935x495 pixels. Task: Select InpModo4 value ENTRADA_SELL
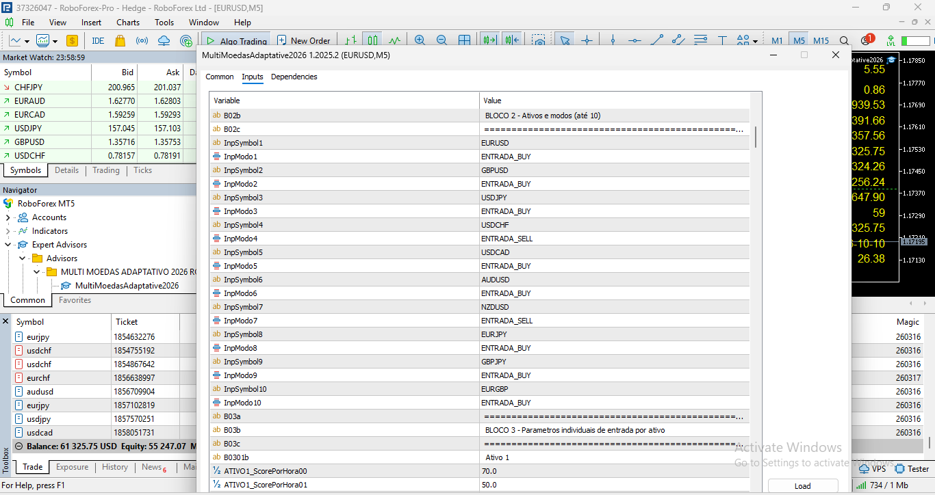click(614, 239)
